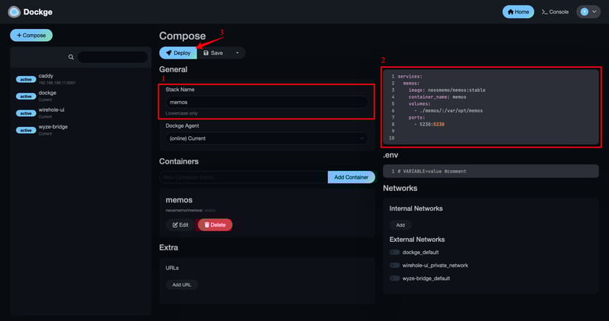Click the search magnifier icon in sidebar
Screen dimensions: 609x321
click(x=71, y=57)
